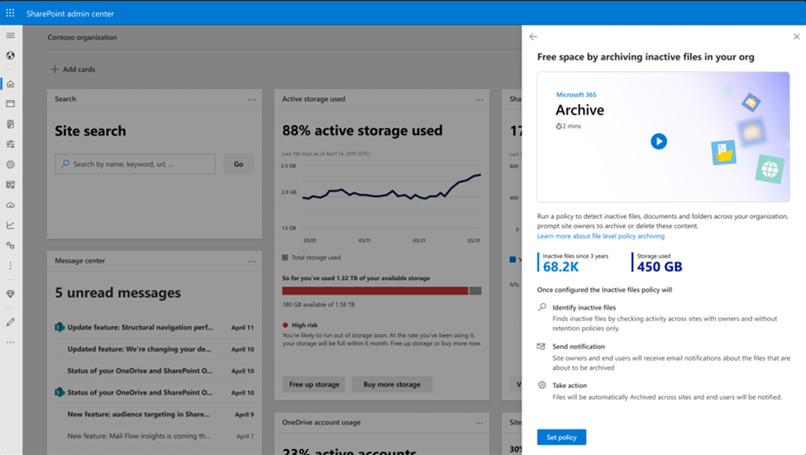
Task: Click the High risk red indicator dot
Action: 284,325
